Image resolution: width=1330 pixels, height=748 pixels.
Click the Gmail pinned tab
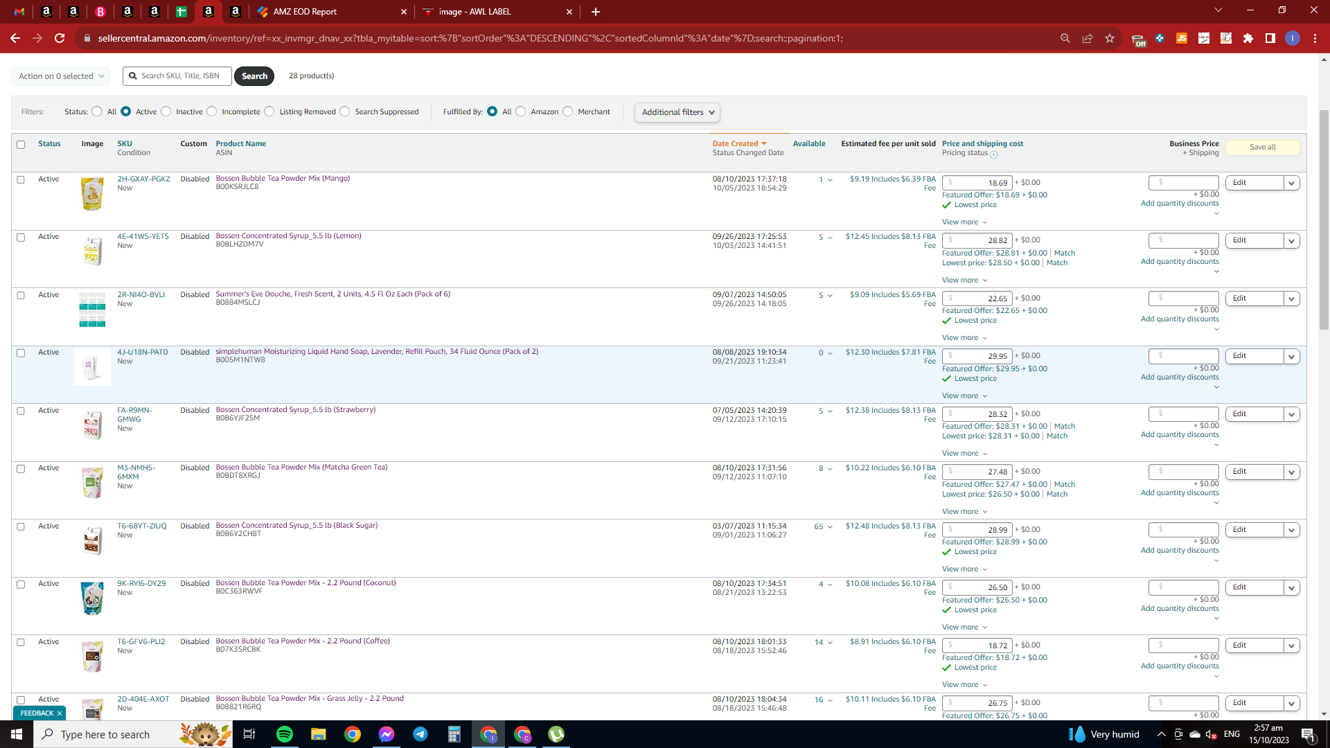(x=19, y=11)
